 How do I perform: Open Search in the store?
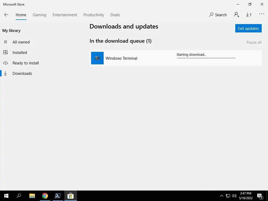point(218,15)
